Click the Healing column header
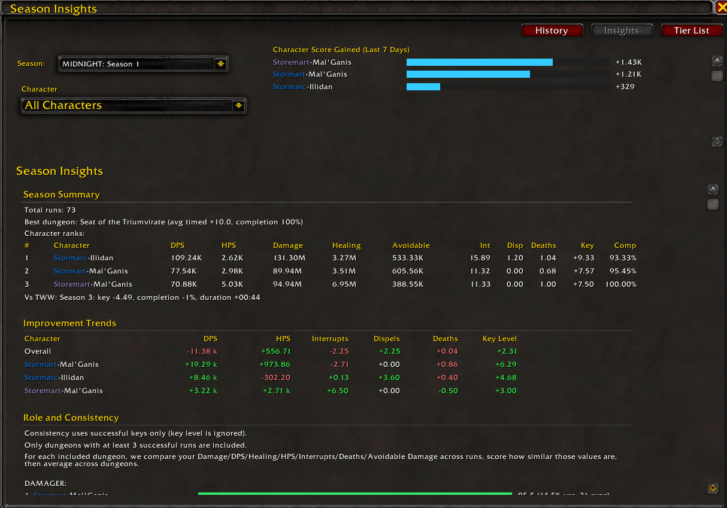This screenshot has width=727, height=508. point(347,245)
